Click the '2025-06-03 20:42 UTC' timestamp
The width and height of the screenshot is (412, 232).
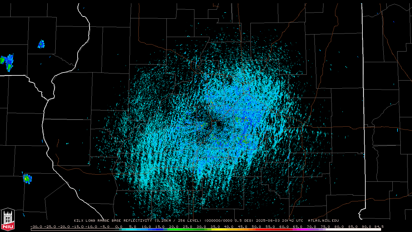pos(280,221)
